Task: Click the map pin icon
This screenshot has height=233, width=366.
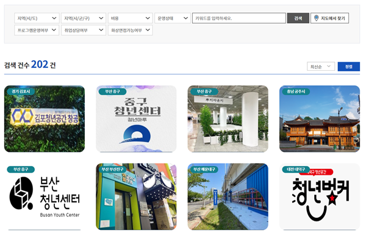Action: (316, 18)
